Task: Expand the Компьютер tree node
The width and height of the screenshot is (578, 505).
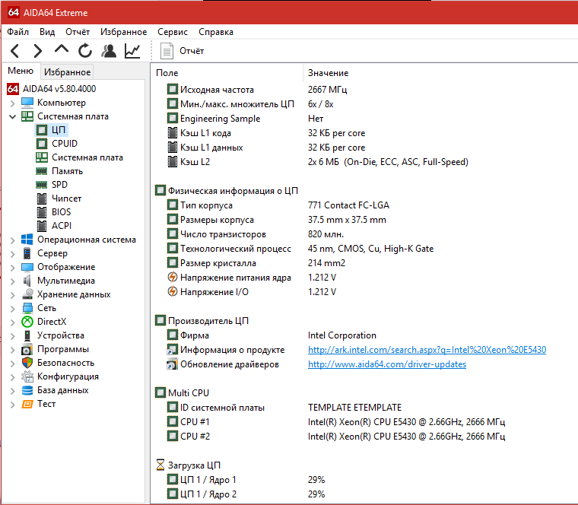Action: [x=12, y=103]
